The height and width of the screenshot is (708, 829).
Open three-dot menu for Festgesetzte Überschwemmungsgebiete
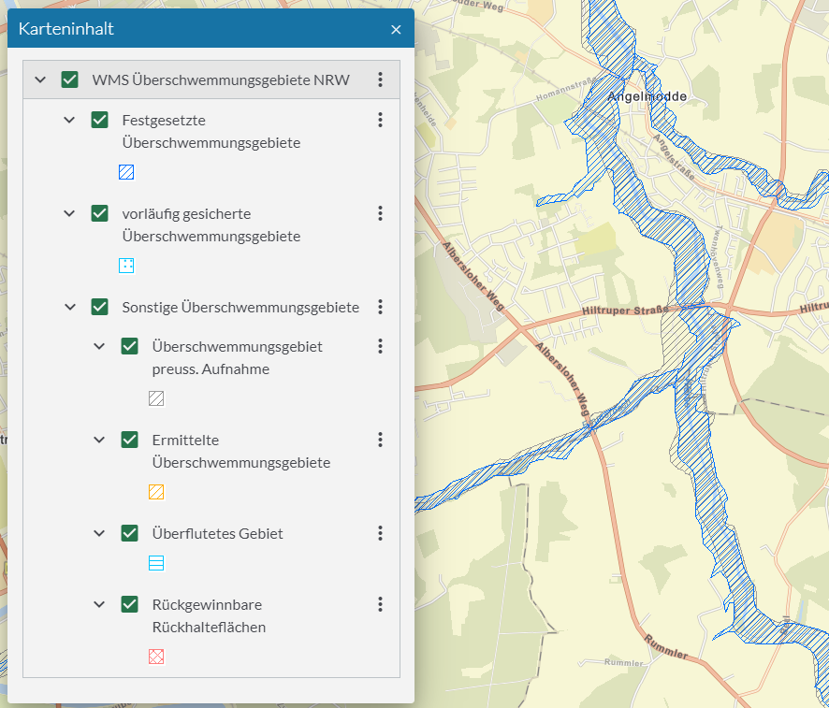pyautogui.click(x=380, y=120)
